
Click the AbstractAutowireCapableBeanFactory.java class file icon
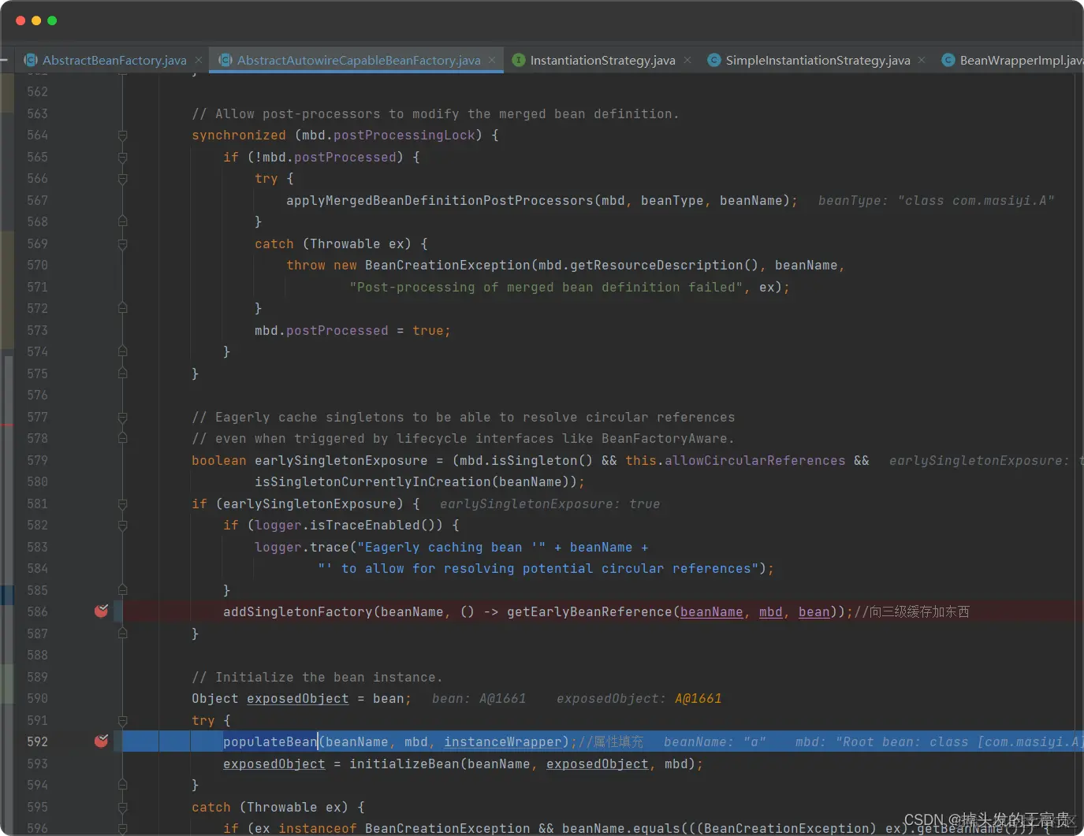click(x=225, y=60)
